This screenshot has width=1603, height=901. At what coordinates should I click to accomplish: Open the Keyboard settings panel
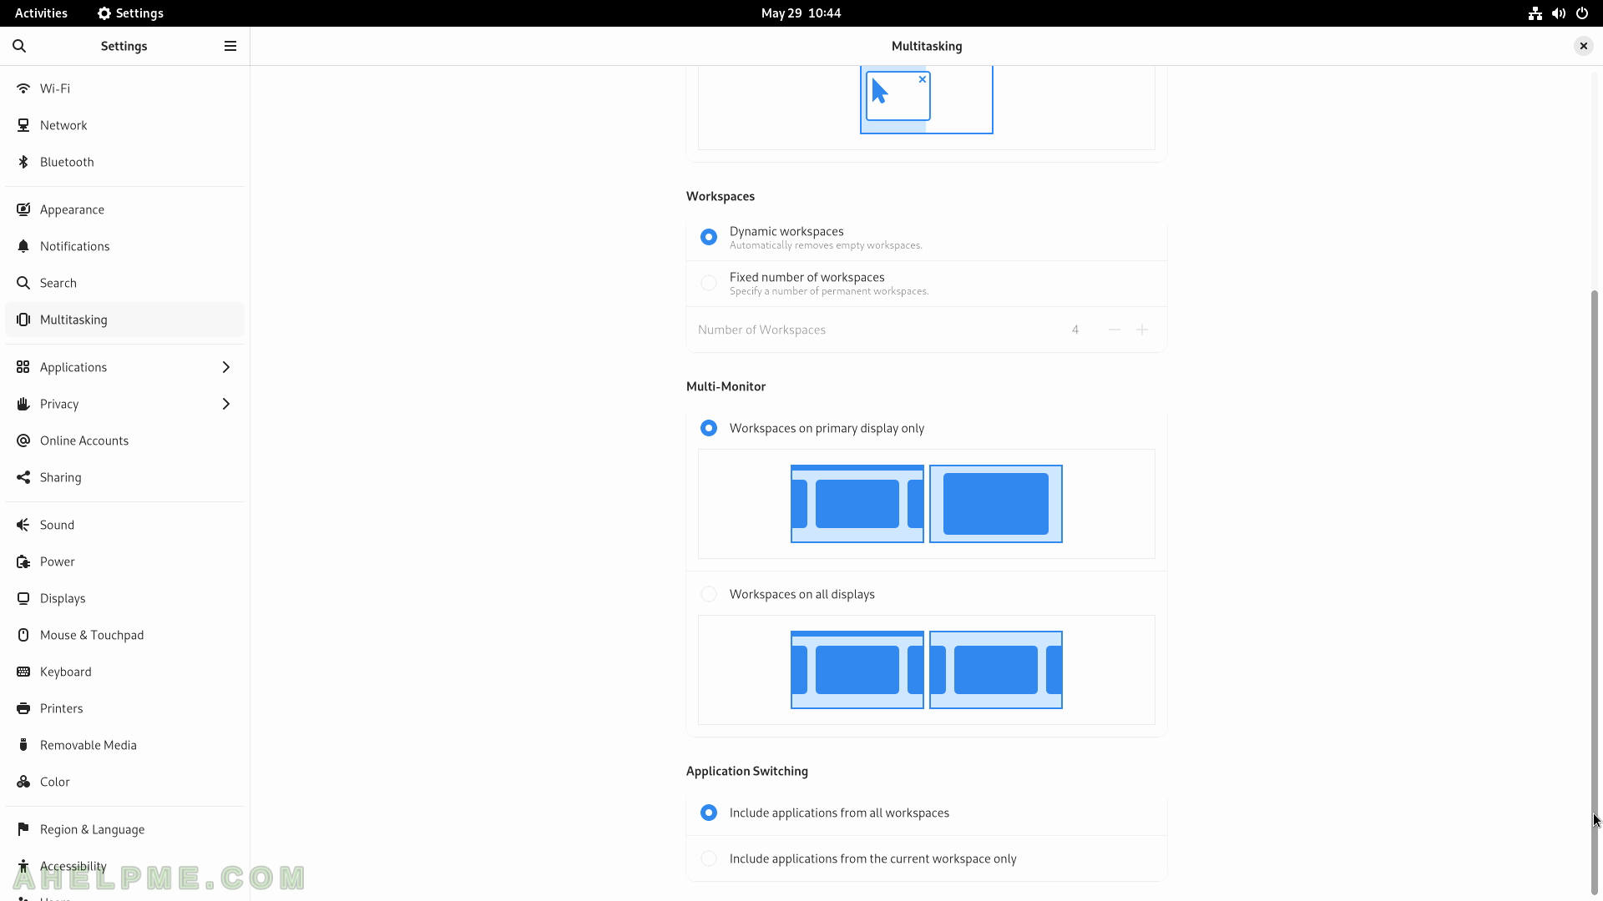point(125,672)
